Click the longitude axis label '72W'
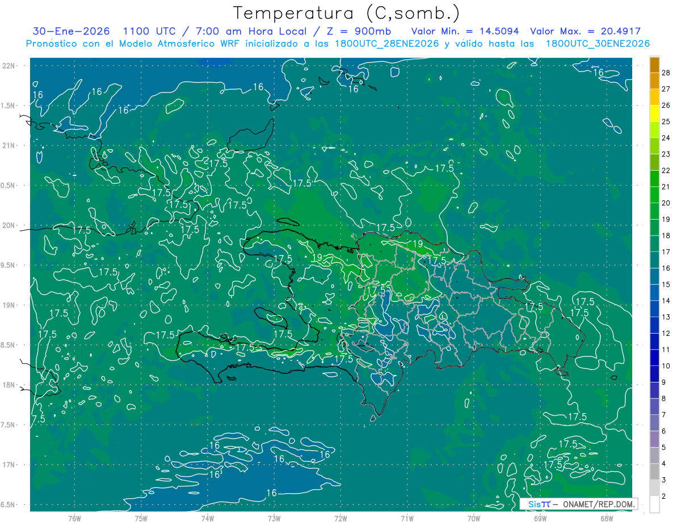The height and width of the screenshot is (526, 681). point(340,519)
